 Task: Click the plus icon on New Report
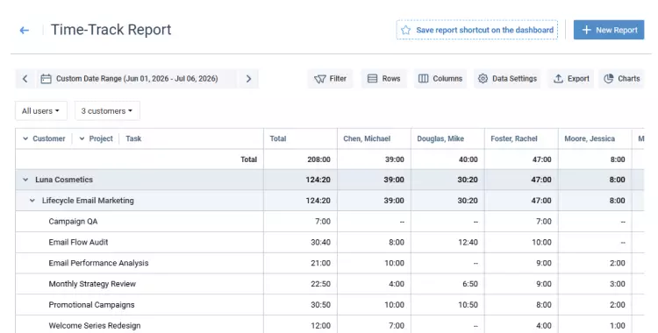point(586,30)
